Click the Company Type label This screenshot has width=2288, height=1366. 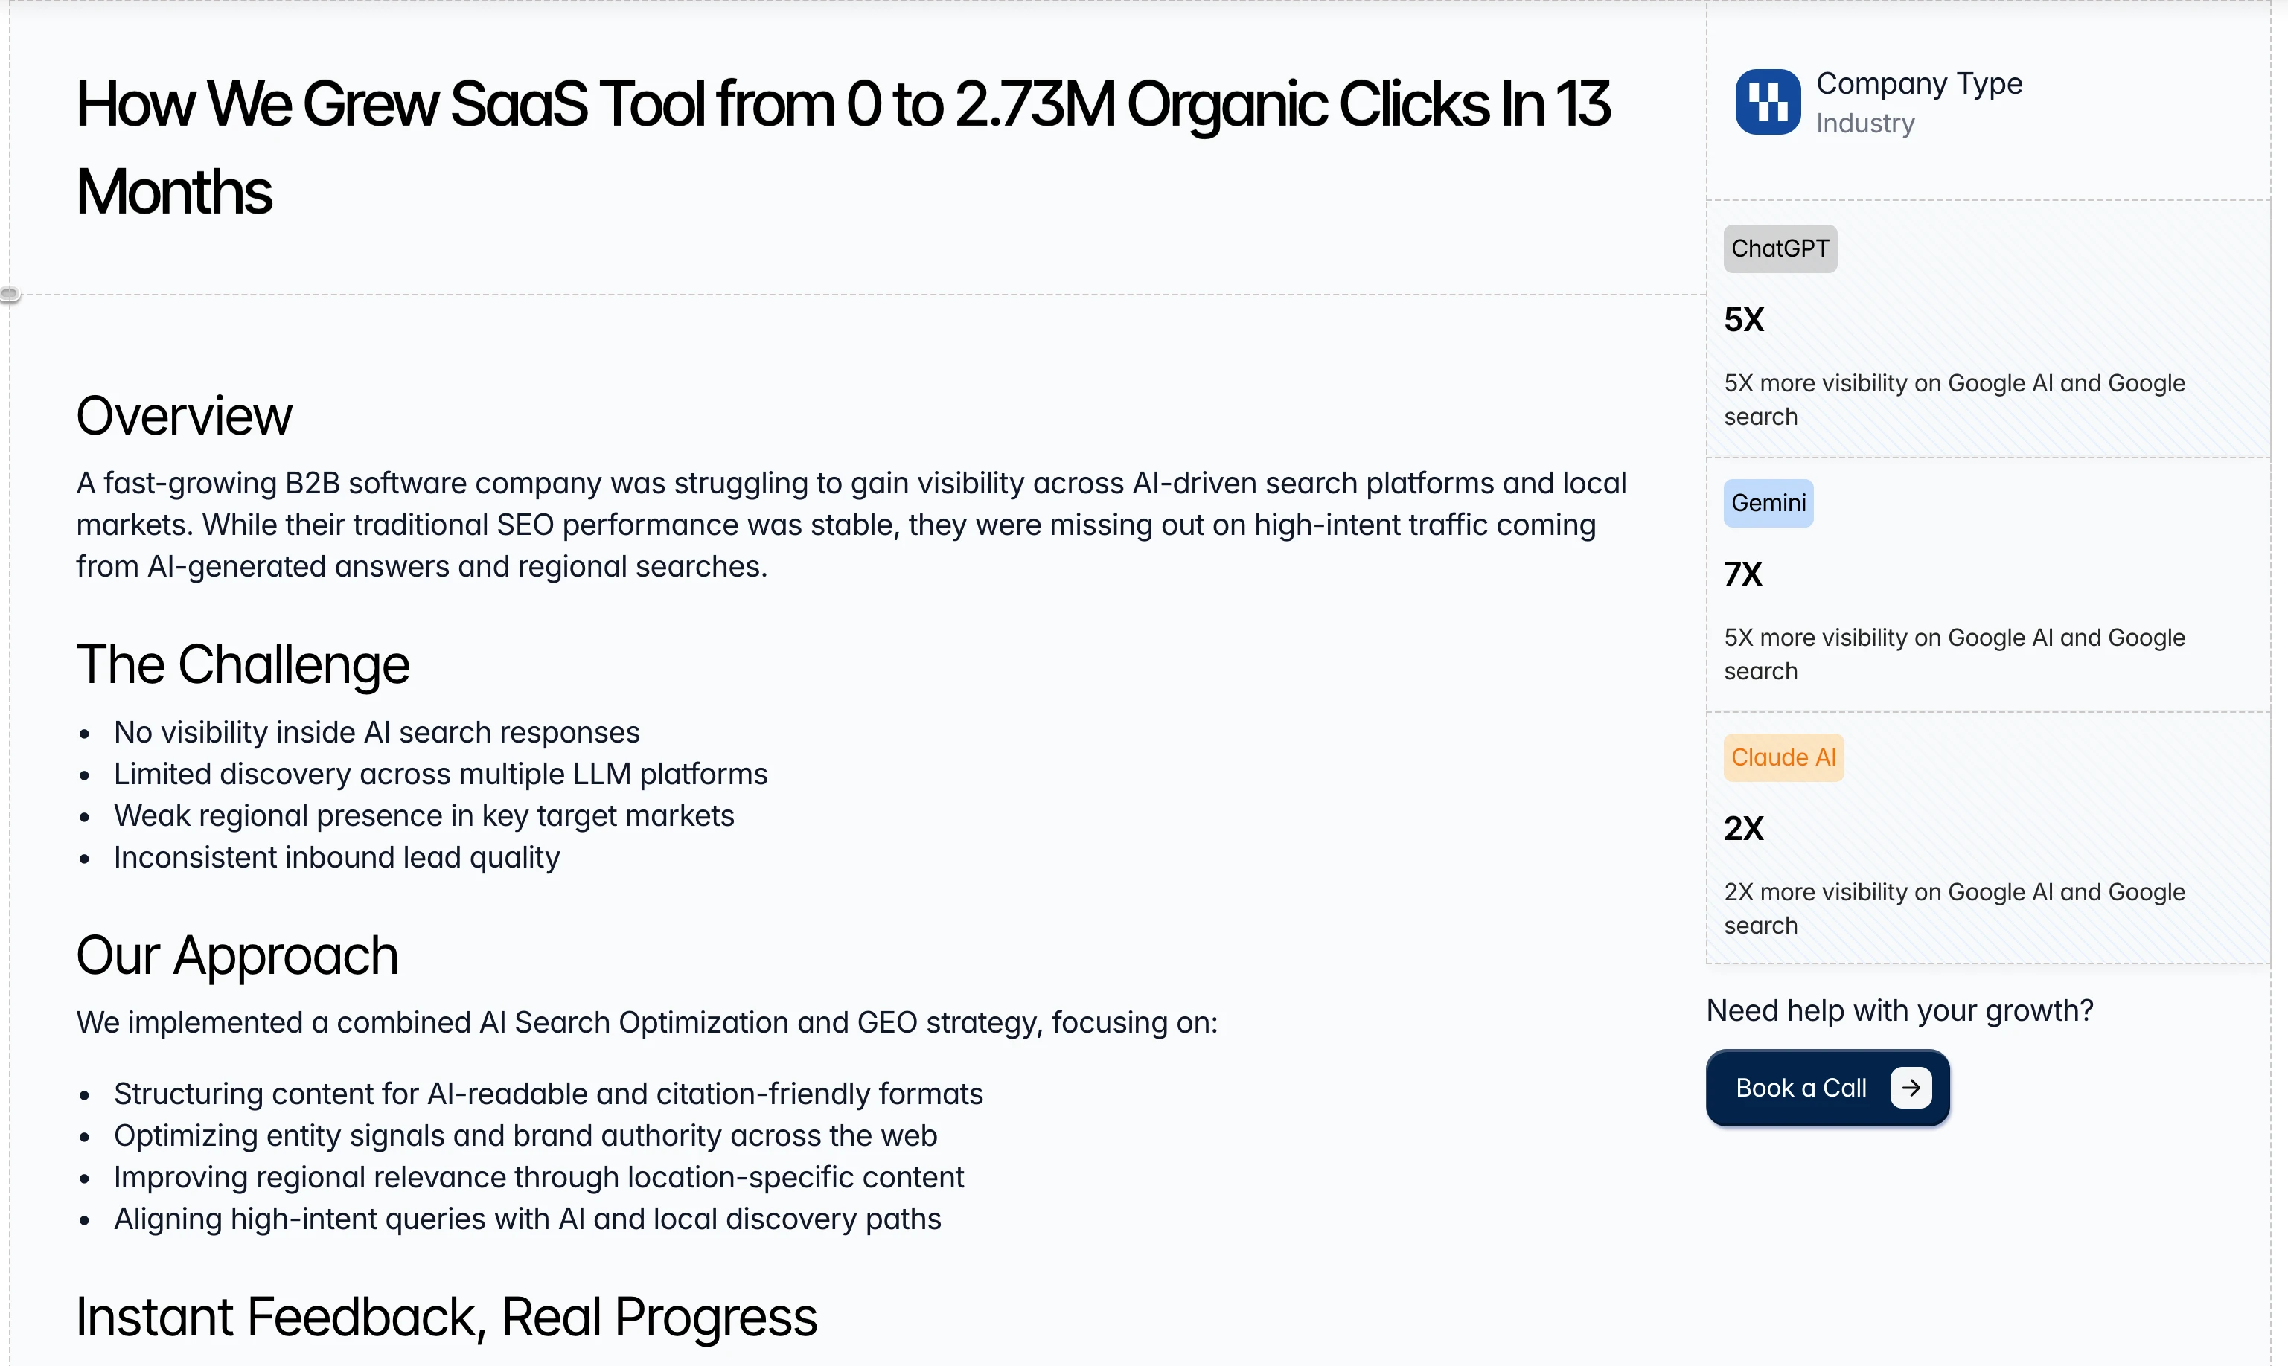click(1919, 84)
